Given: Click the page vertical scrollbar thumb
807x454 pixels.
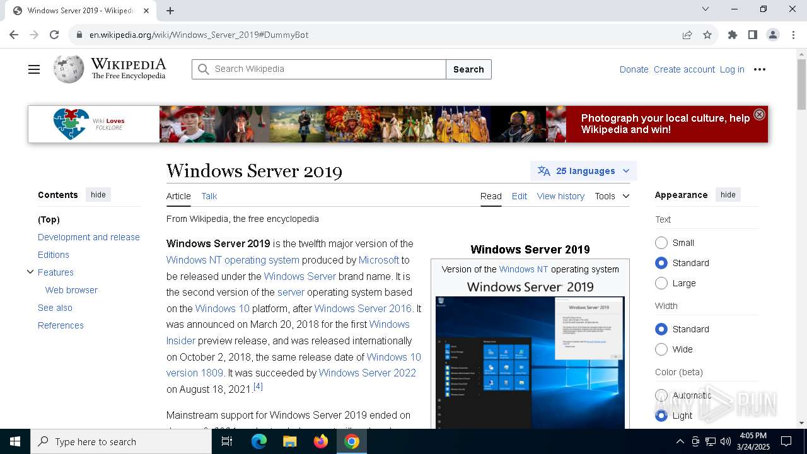Looking at the screenshot, I should pyautogui.click(x=801, y=84).
